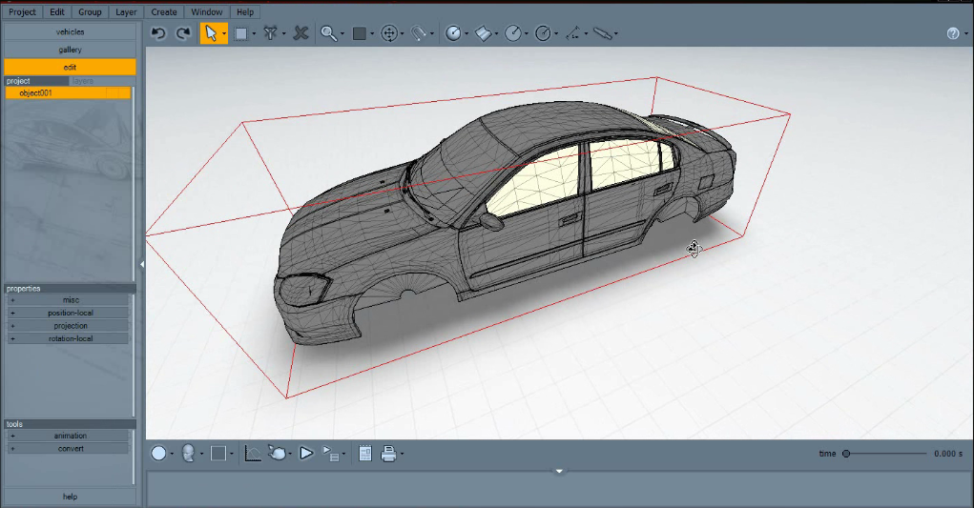Open the Edit menu
The height and width of the screenshot is (508, 974).
tap(57, 11)
